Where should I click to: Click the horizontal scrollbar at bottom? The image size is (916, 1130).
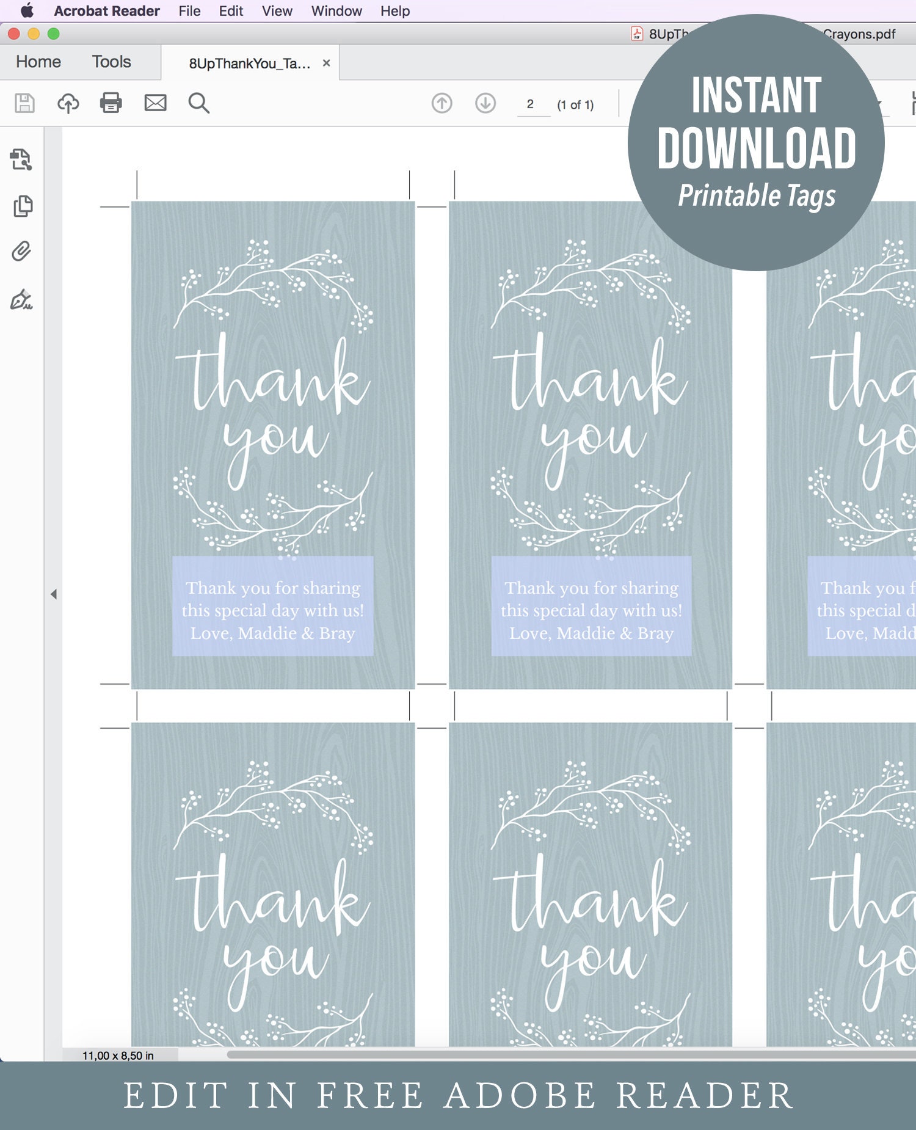click(x=571, y=1054)
